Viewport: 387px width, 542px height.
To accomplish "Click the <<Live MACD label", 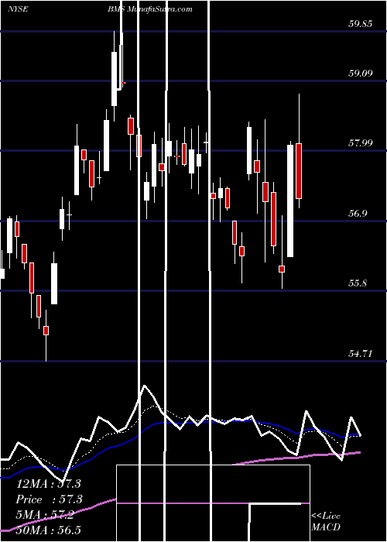I will [326, 522].
